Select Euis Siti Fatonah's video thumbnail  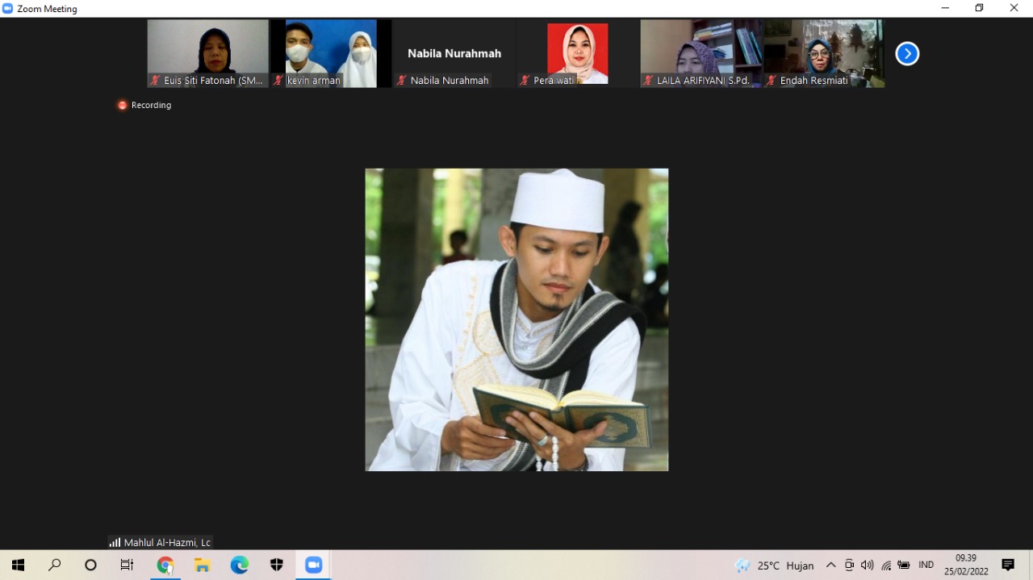tap(207, 53)
